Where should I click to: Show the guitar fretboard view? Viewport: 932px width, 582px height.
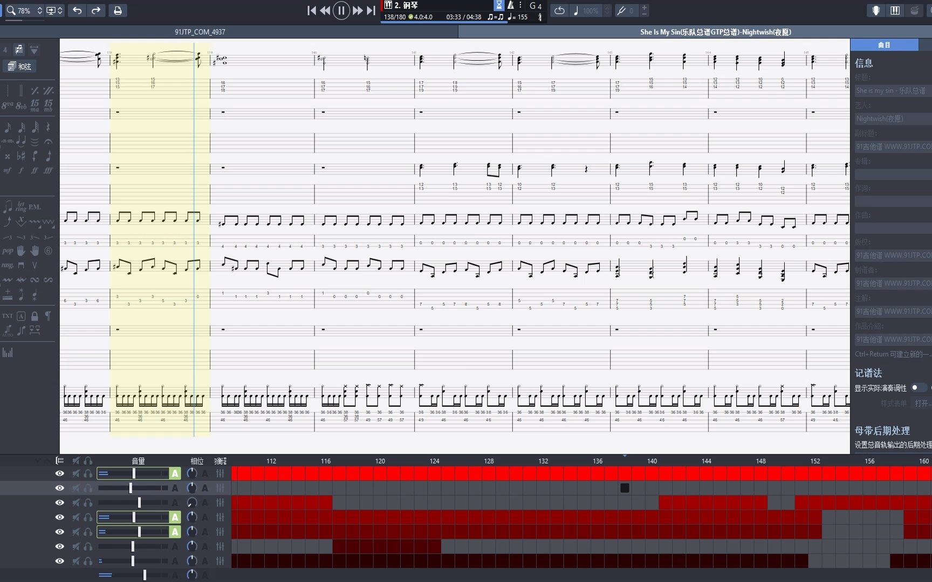point(876,10)
